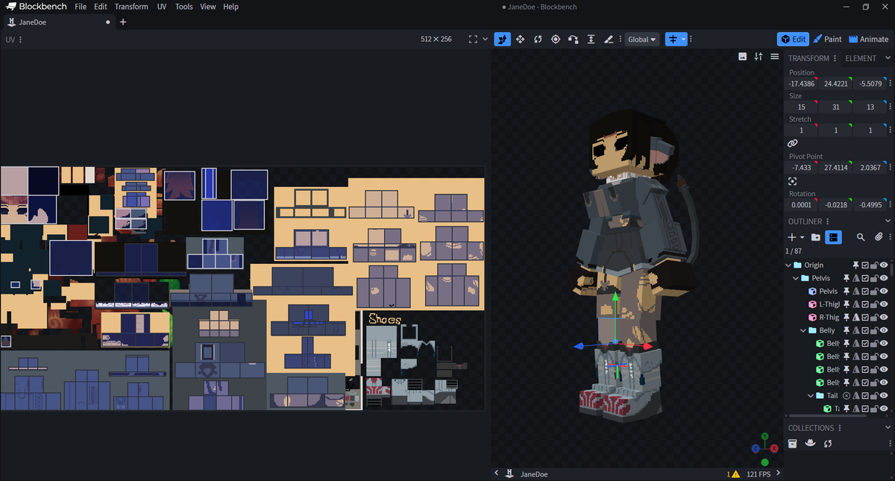Image resolution: width=895 pixels, height=481 pixels.
Task: Open the UV menu
Action: [x=162, y=7]
